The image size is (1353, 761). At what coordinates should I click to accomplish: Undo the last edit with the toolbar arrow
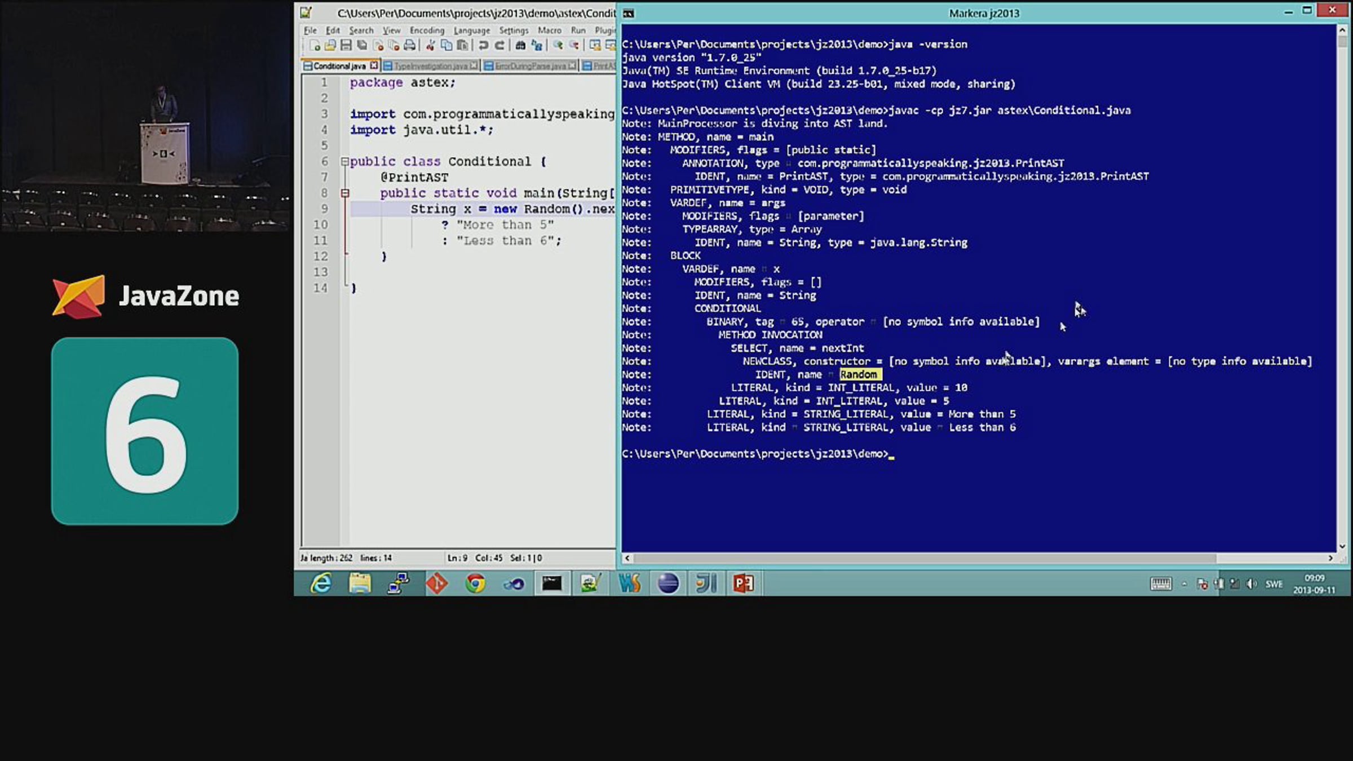coord(483,46)
